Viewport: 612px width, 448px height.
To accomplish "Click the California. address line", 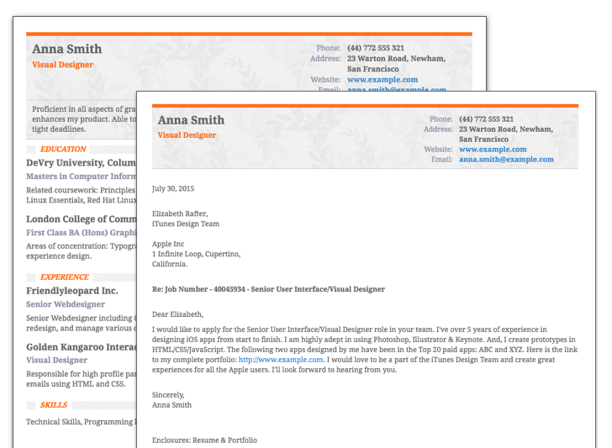I will coord(170,264).
